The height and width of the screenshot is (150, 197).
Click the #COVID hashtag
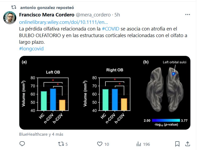110,29
